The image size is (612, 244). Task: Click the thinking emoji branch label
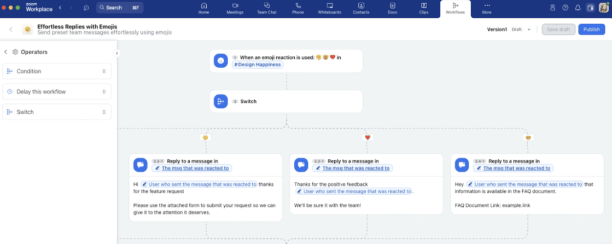(205, 137)
